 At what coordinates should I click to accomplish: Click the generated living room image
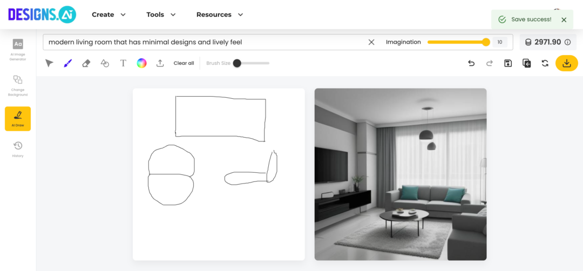pos(401,174)
